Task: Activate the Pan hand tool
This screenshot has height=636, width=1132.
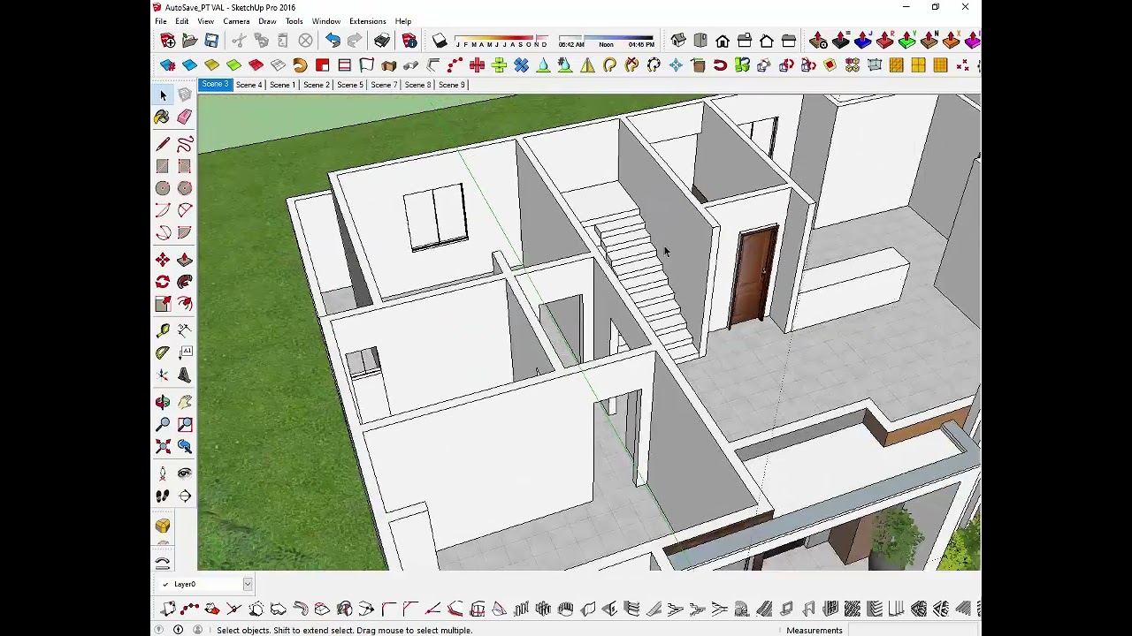Action: point(185,402)
